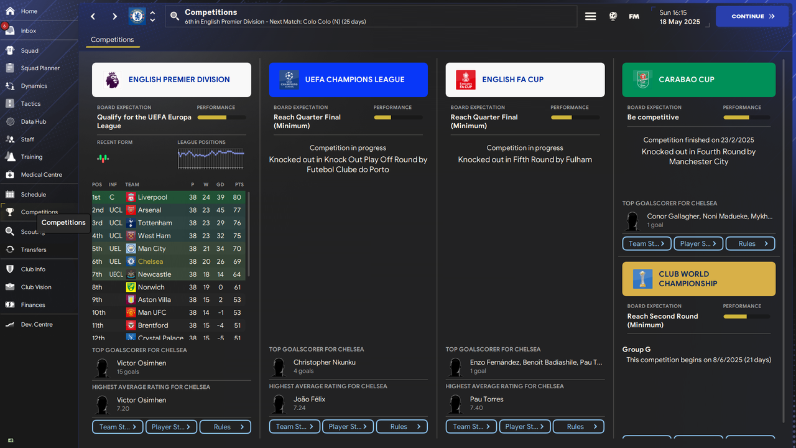Image resolution: width=796 pixels, height=448 pixels.
Task: Open the Schedule calendar icon
Action: 10,194
